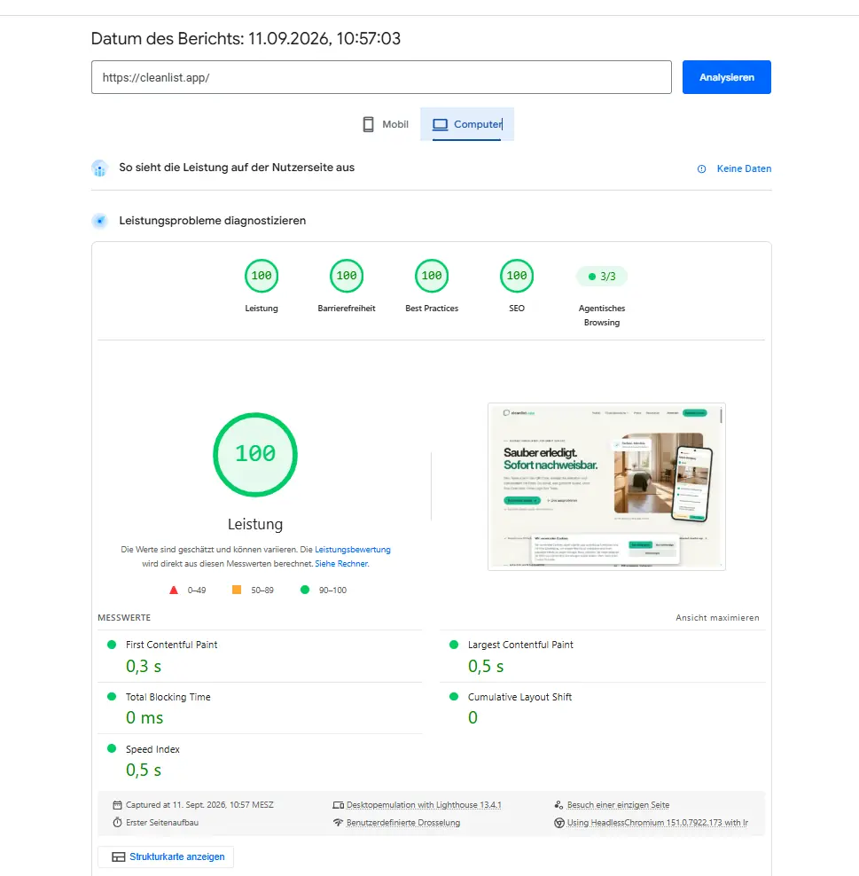Click the website screenshot thumbnail

(x=606, y=487)
